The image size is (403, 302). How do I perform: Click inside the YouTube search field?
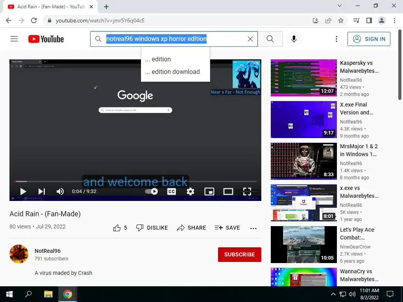coord(174,39)
